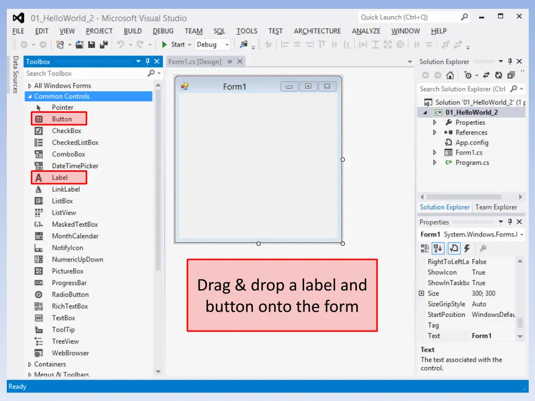Click the Search Solution Explorer field

pyautogui.click(x=463, y=89)
